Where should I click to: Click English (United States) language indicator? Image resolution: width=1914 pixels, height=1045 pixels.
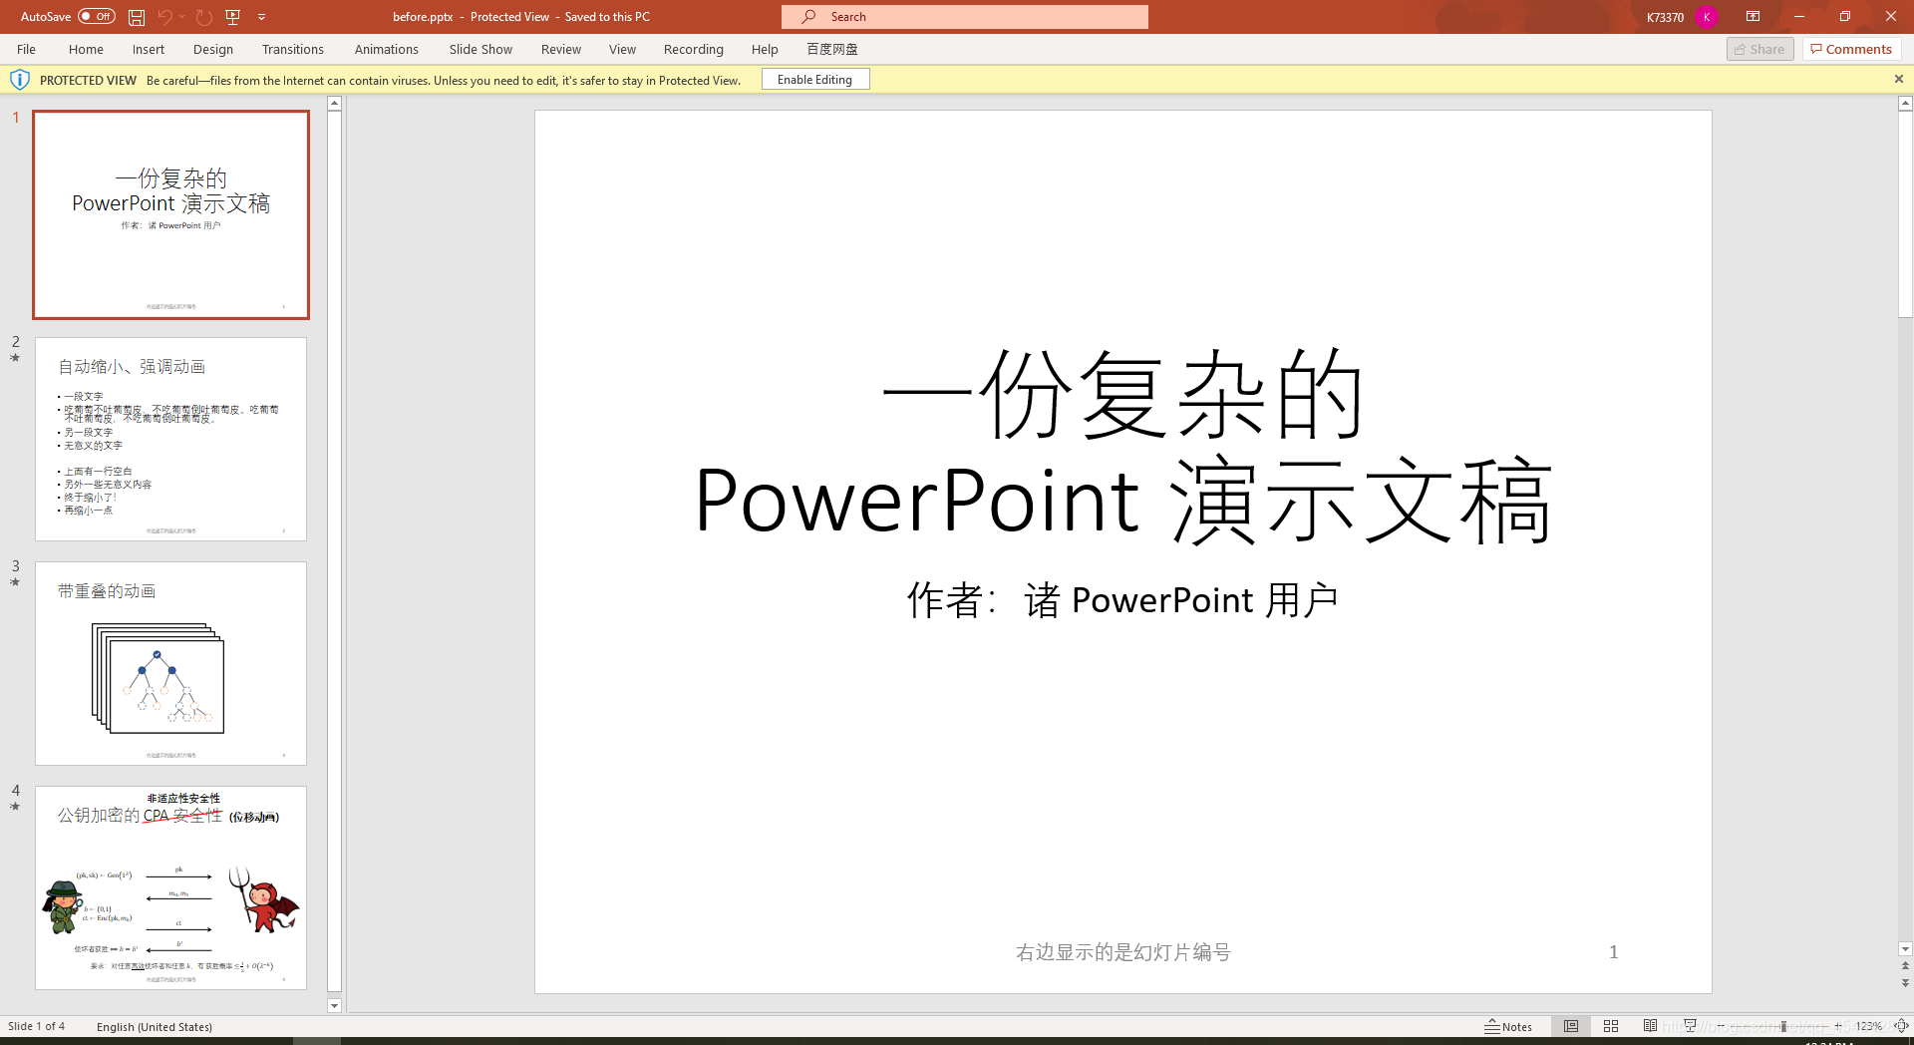point(155,1026)
